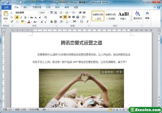Open Paragraph dialog launcher
The height and width of the screenshot is (113, 162).
point(89,26)
